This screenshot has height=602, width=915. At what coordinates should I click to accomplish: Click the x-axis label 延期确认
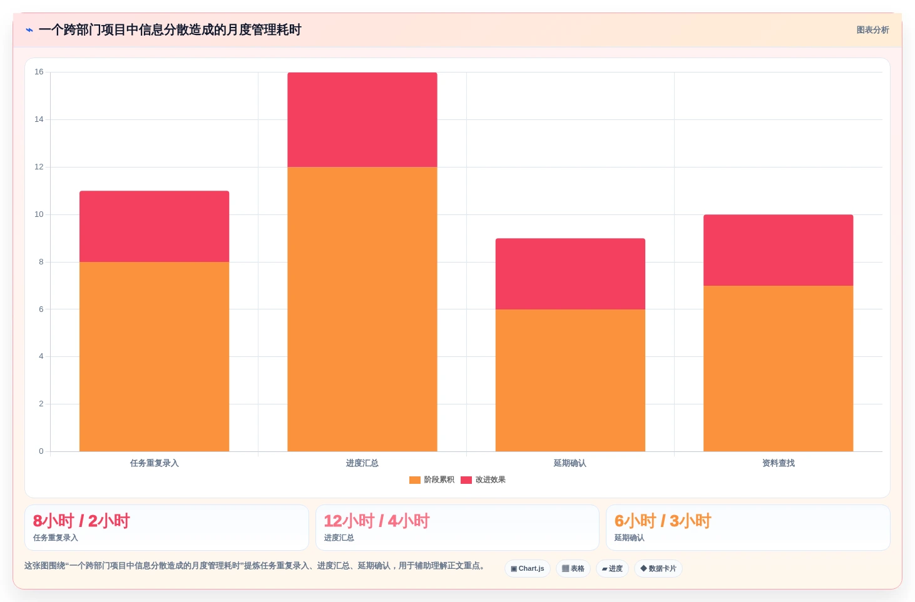click(570, 463)
